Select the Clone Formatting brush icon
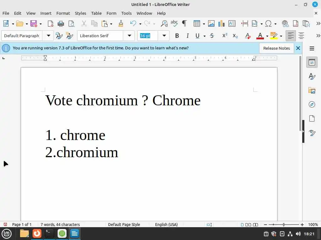This screenshot has height=240, width=321. (121, 24)
